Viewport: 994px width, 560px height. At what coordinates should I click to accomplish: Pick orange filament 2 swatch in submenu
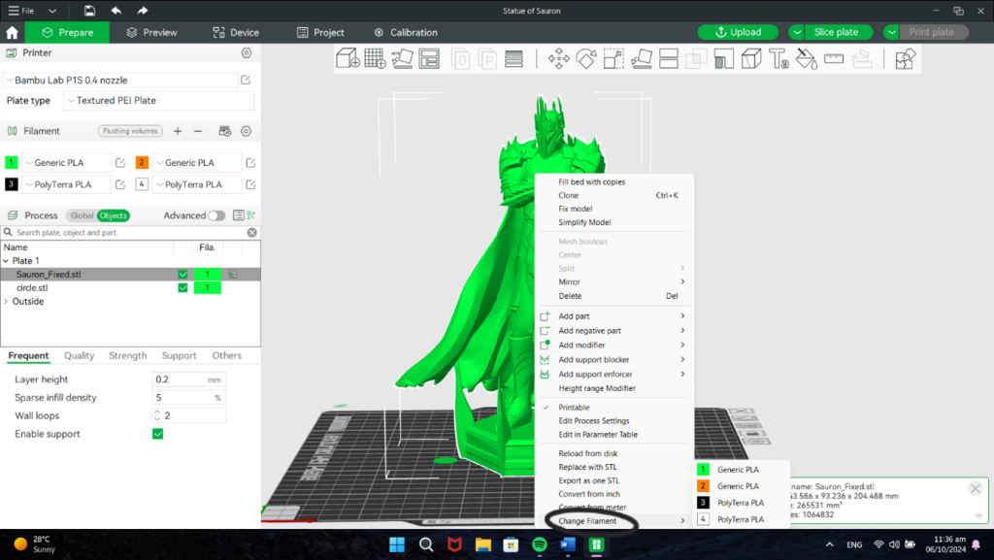(703, 486)
